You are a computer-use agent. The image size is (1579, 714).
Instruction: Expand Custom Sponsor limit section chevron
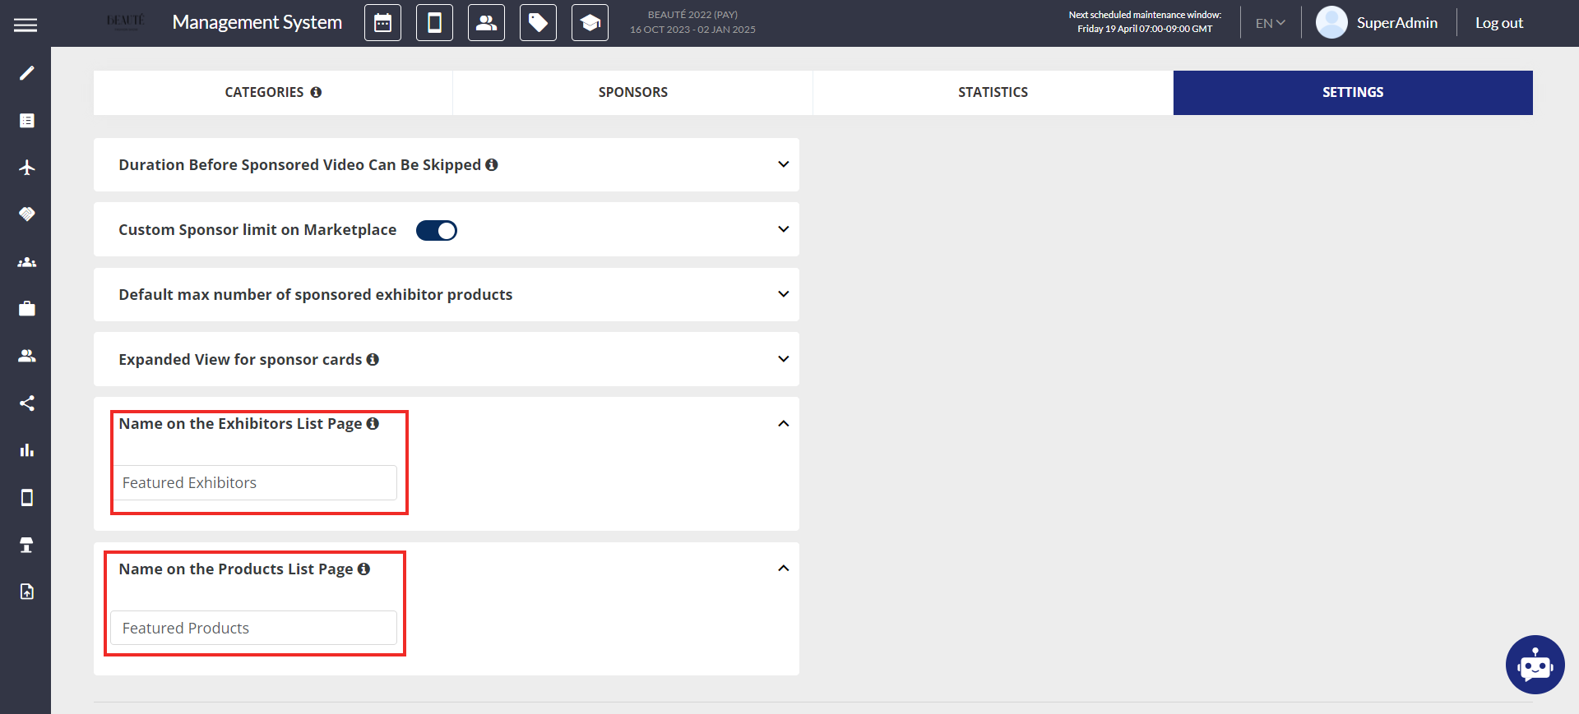pyautogui.click(x=784, y=229)
